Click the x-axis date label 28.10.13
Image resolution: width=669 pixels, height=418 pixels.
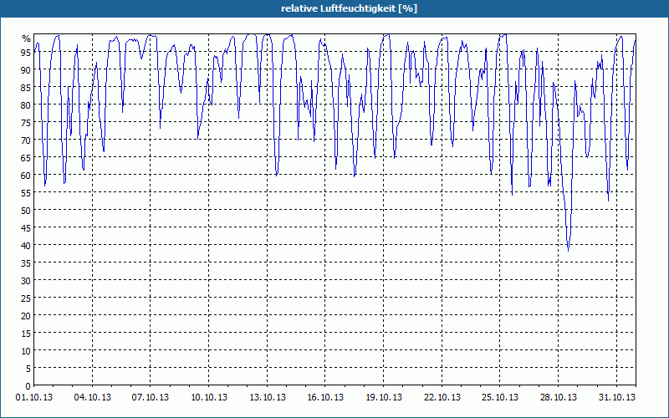pos(559,398)
